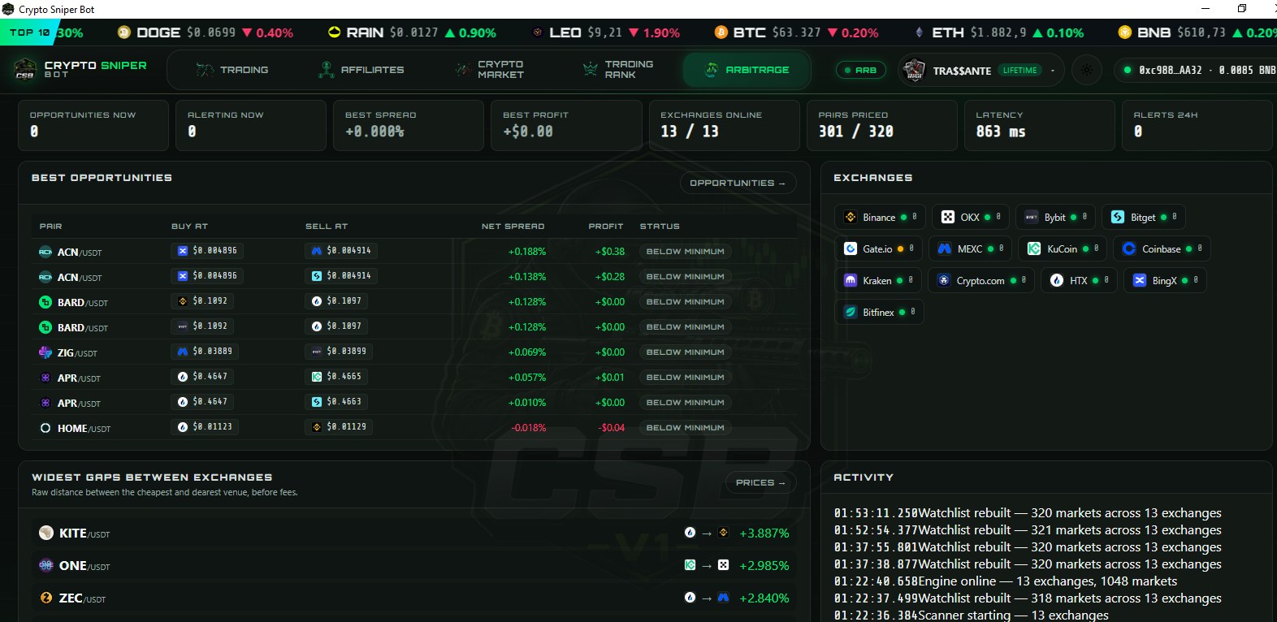Click the KuCoin exchange icon
The width and height of the screenshot is (1277, 622).
coord(1034,248)
